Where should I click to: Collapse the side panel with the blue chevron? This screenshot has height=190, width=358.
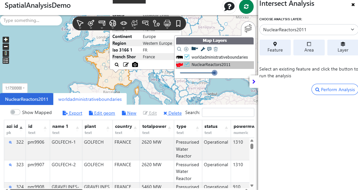tap(254, 81)
